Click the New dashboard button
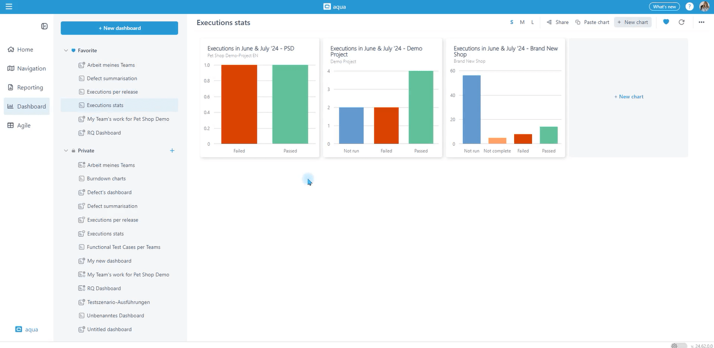This screenshot has width=714, height=348. click(119, 28)
